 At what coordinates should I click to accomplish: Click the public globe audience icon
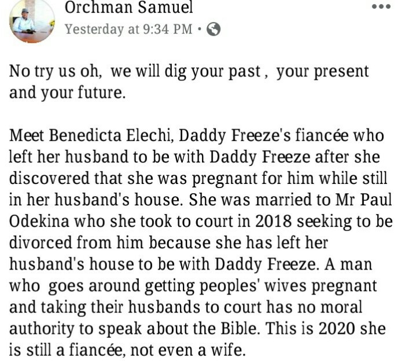coord(214,29)
